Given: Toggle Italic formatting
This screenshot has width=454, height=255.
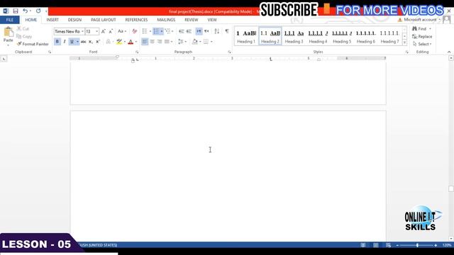Looking at the screenshot, I should (65, 42).
